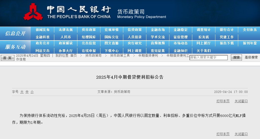This screenshot has width=260, height=139.
Task: Open the 新闻发布 menu item
Action: click(x=43, y=30)
